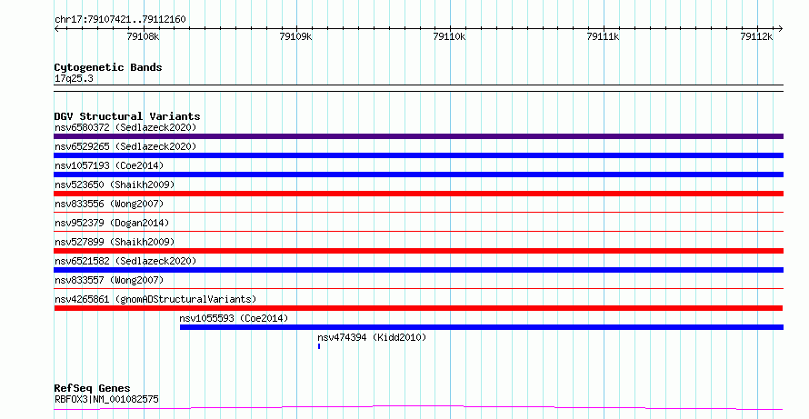
Task: Click the nsv1057193 (Coe2014) label
Action: [x=109, y=165]
